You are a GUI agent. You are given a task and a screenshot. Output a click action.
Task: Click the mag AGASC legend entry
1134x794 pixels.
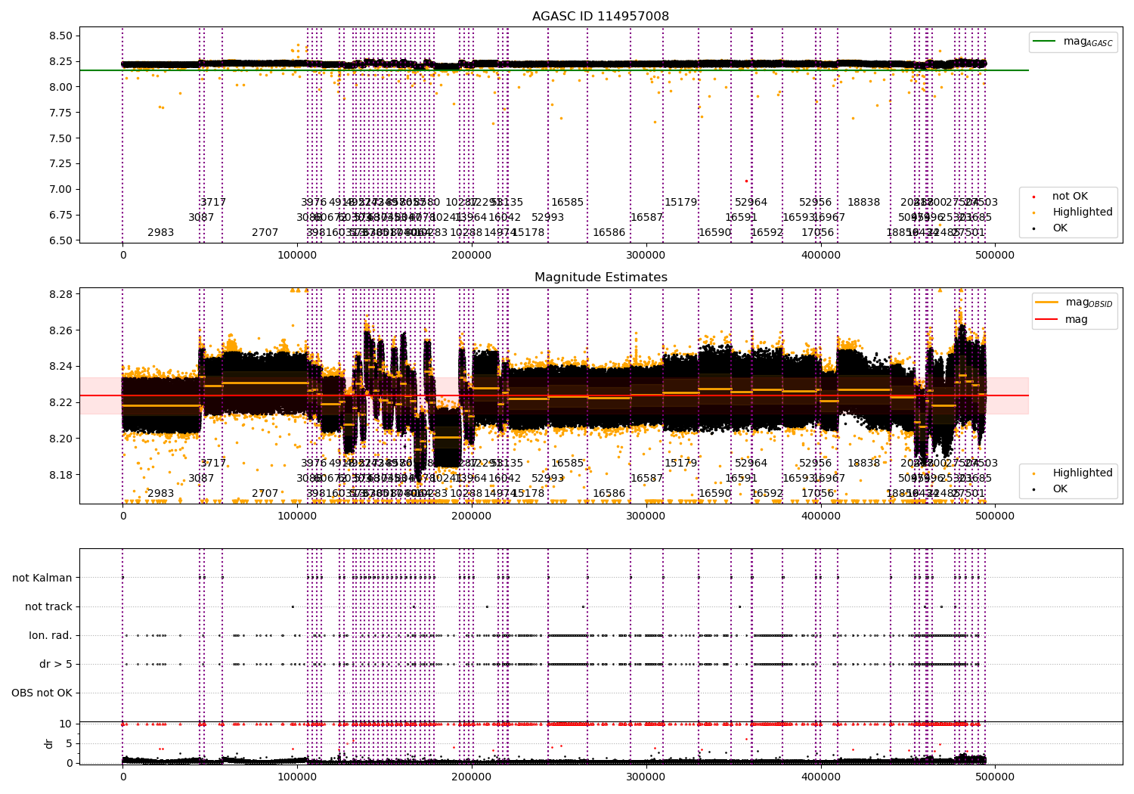tap(1074, 42)
